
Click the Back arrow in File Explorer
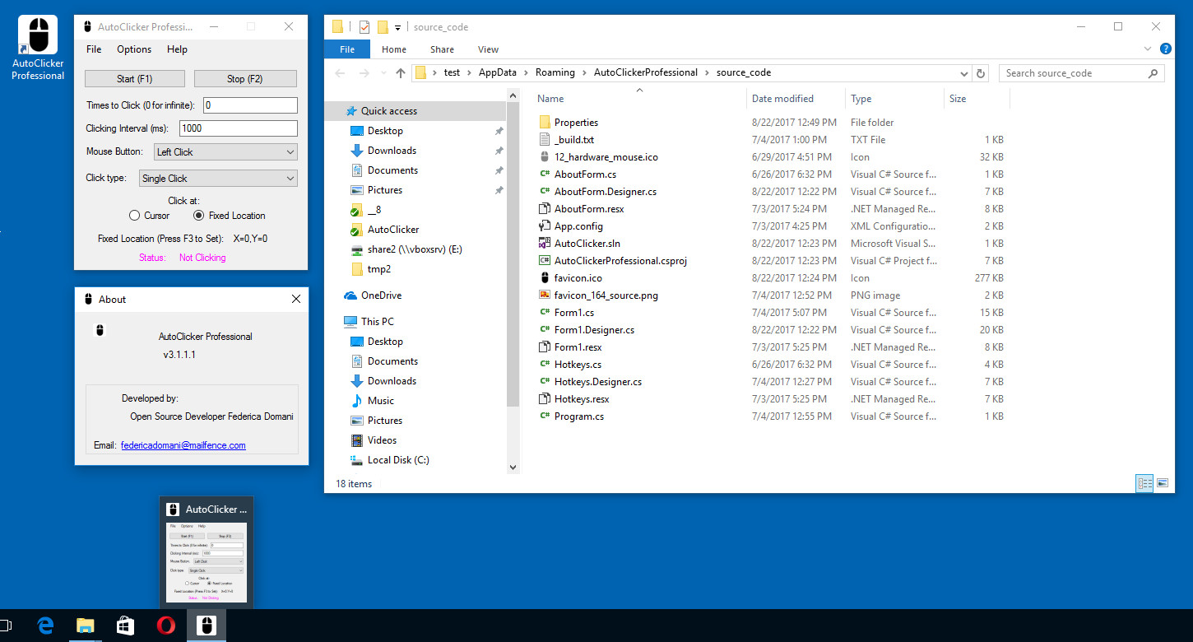coord(340,73)
